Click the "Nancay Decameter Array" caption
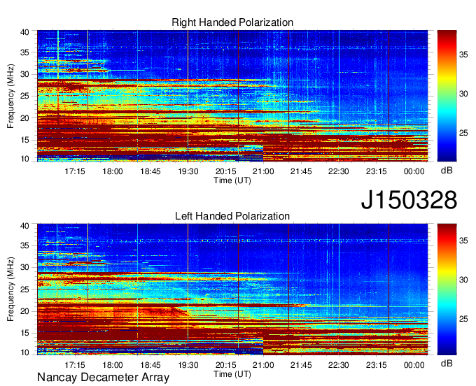This screenshot has height=386, width=476. (x=103, y=378)
